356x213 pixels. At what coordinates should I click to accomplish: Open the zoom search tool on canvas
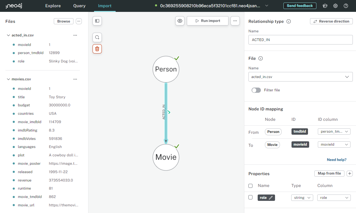click(97, 37)
